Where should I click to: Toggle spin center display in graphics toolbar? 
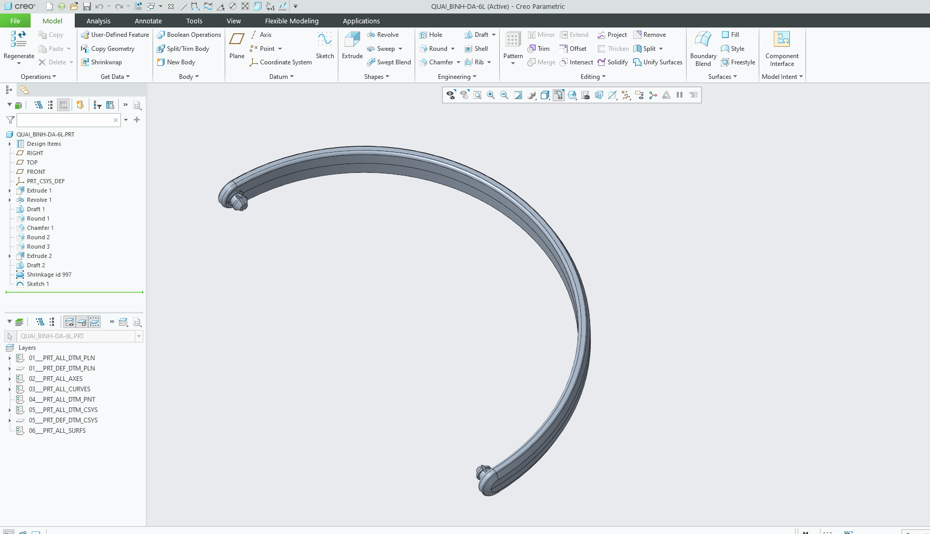point(653,95)
